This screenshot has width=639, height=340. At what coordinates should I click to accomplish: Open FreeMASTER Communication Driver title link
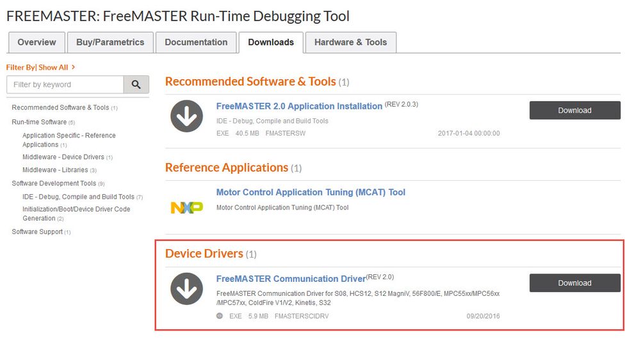point(291,279)
